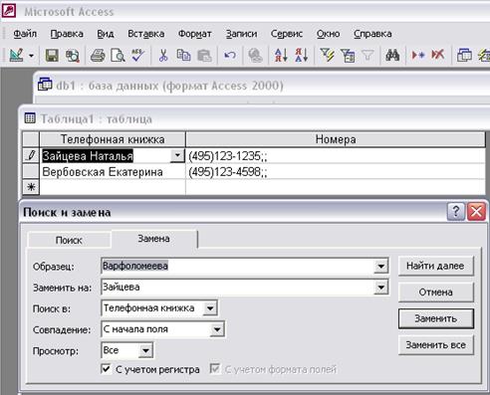Open the Файл menu
The image size is (490, 395).
tap(25, 34)
